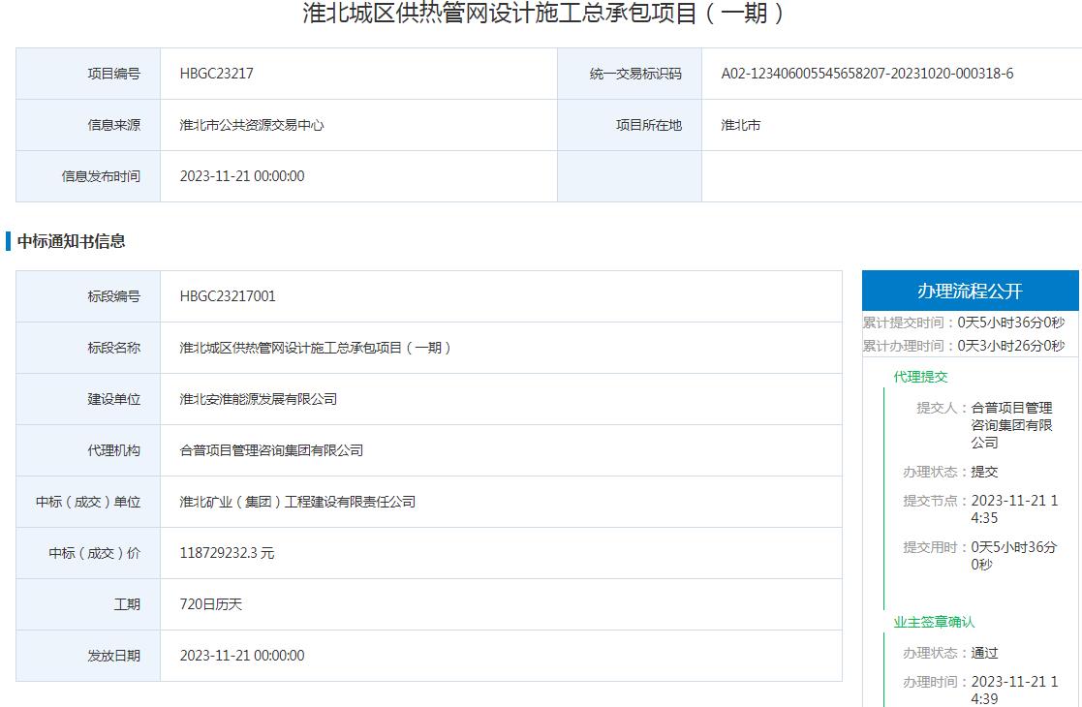
Task: Click the 工期 label
Action: point(127,604)
